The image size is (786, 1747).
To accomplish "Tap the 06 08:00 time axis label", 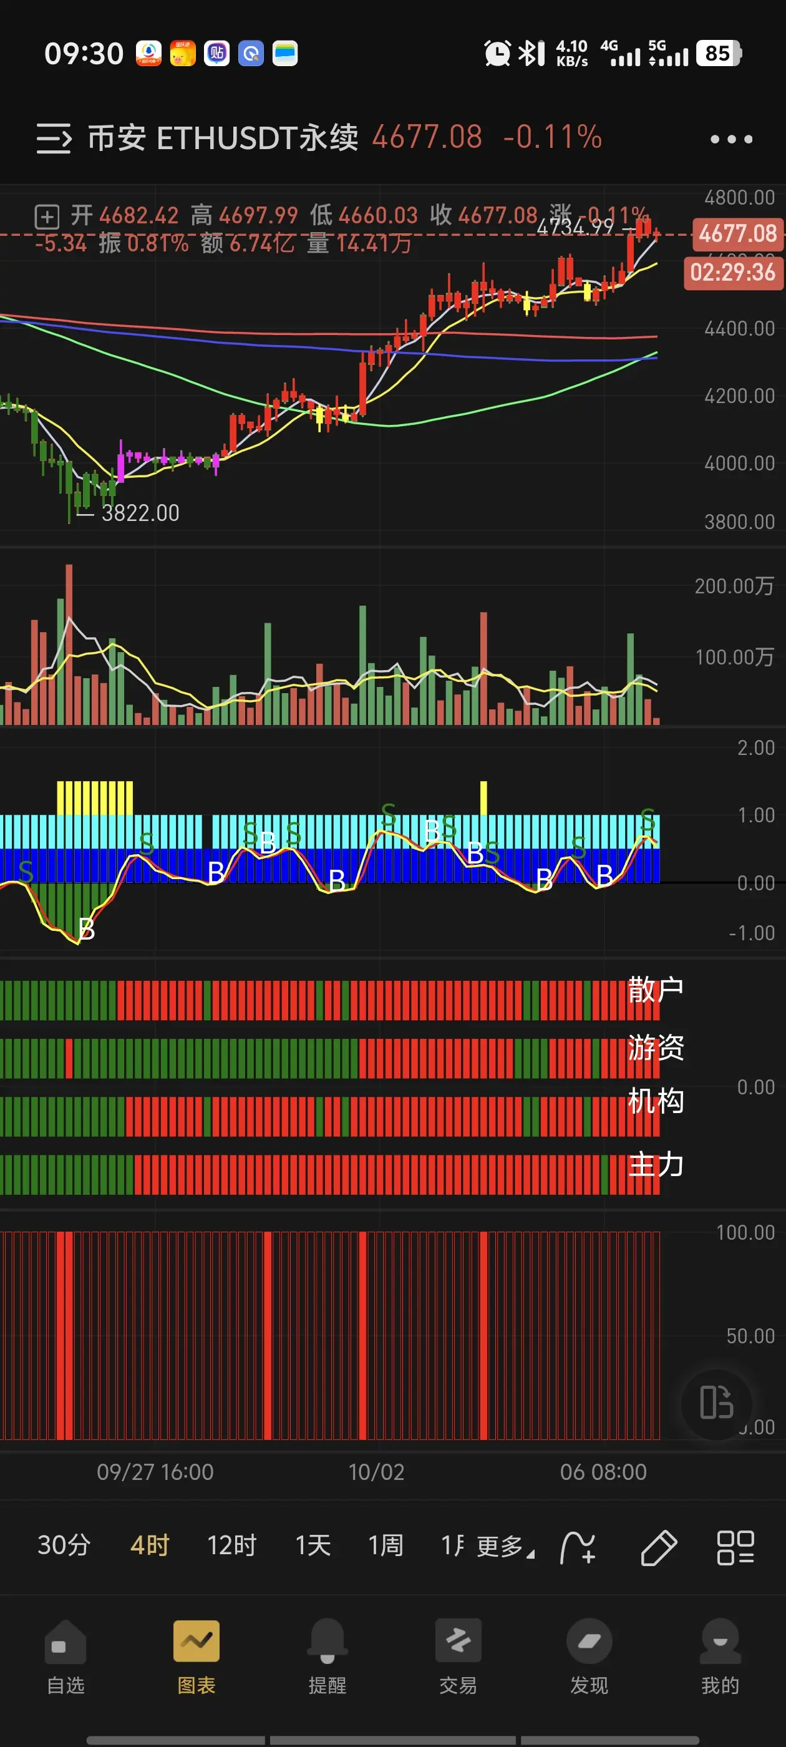I will (x=604, y=1472).
